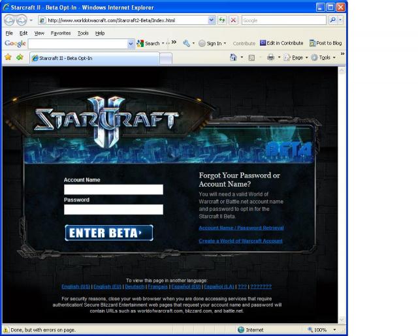Show more Google toolbar buttons chevron
Image resolution: width=418 pixels, height=336 pixels.
[174, 42]
